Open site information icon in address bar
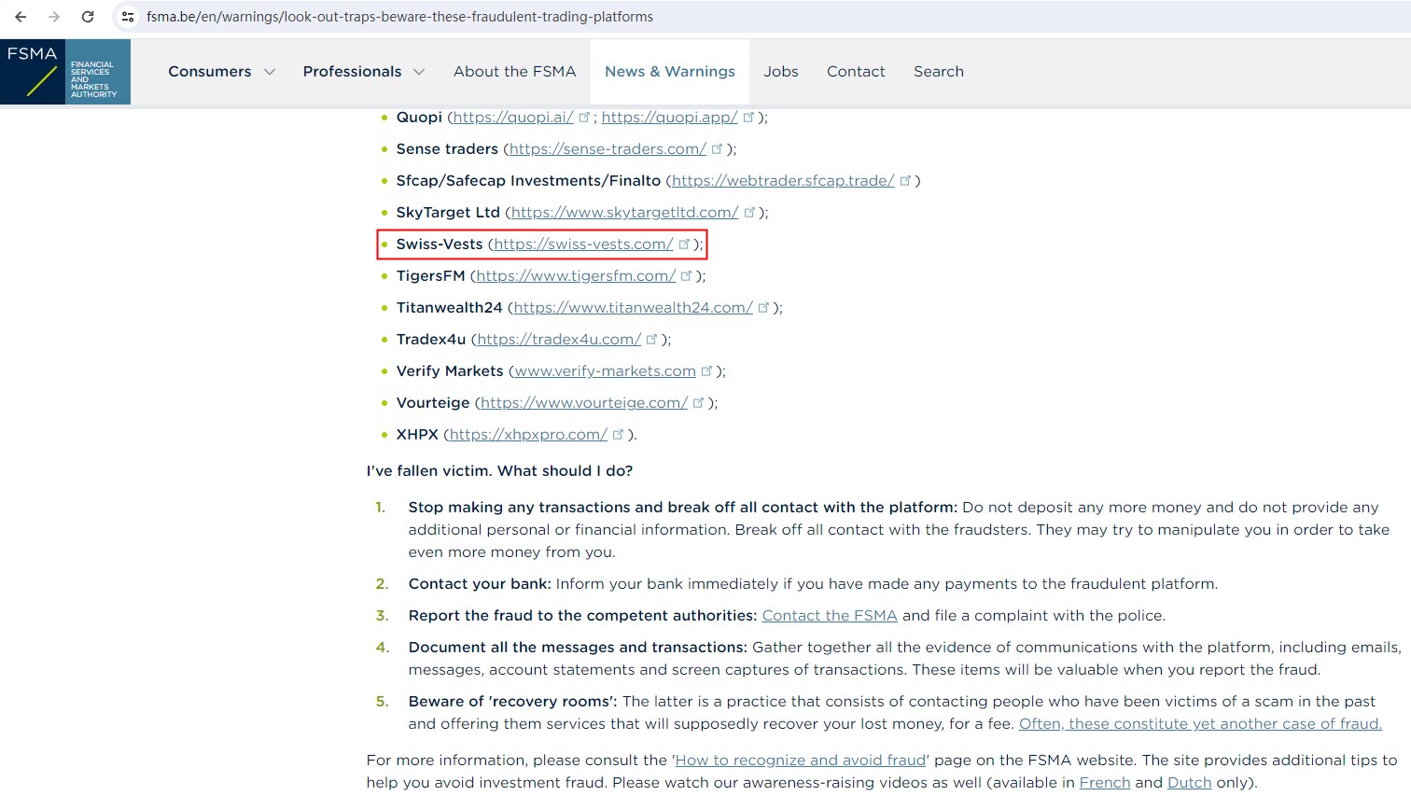Screen dimensions: 1411x796 [128, 17]
